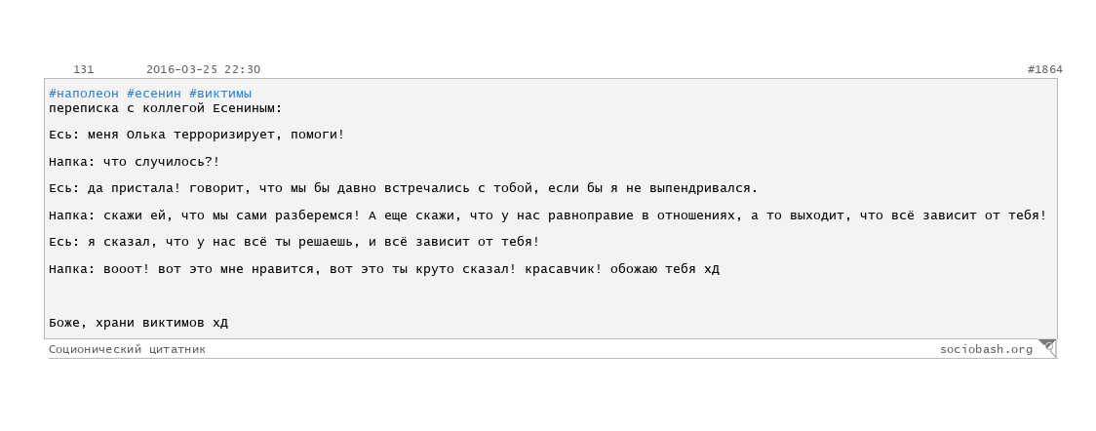1096x431 pixels.
Task: Open the #наполеон hashtag
Action: (x=84, y=94)
